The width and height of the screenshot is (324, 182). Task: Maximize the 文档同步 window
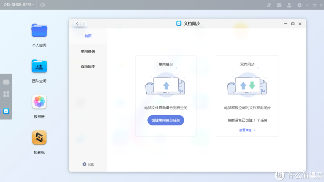pos(293,24)
